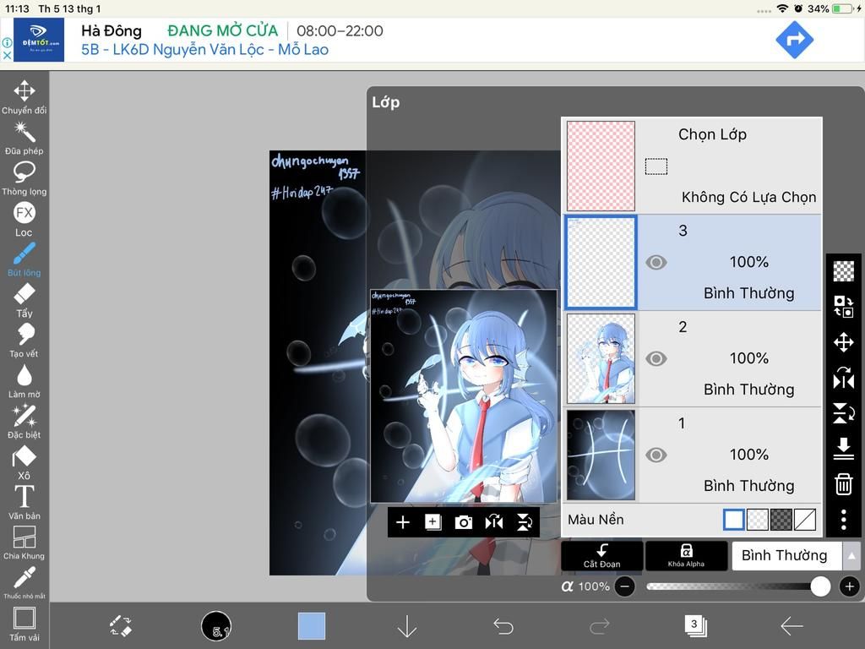Viewport: 865px width, 649px height.
Task: Choose dark checkered Màu Nền background
Action: (781, 520)
